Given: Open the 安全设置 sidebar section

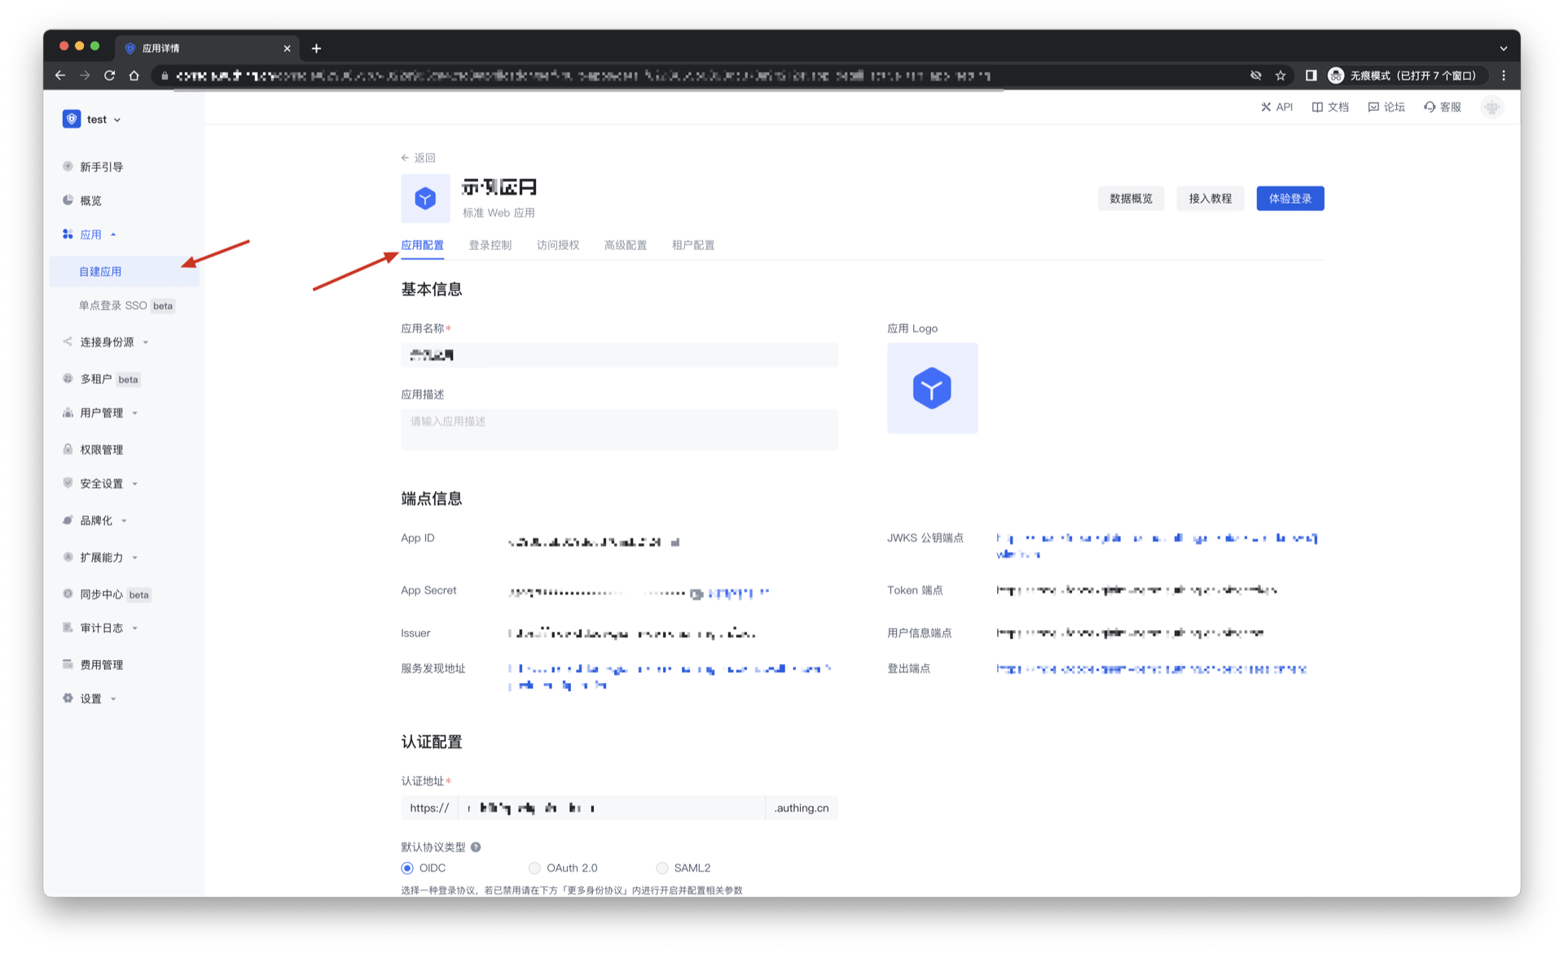Looking at the screenshot, I should pos(99,483).
